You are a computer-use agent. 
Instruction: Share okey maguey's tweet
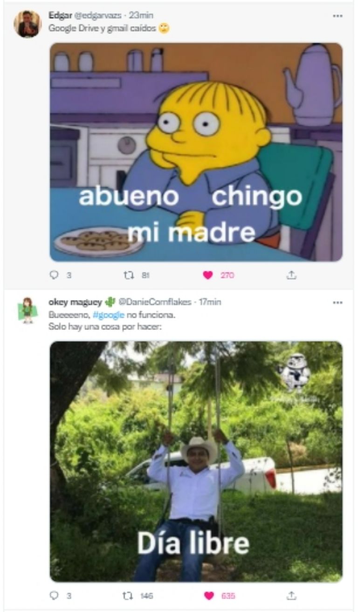pyautogui.click(x=291, y=596)
